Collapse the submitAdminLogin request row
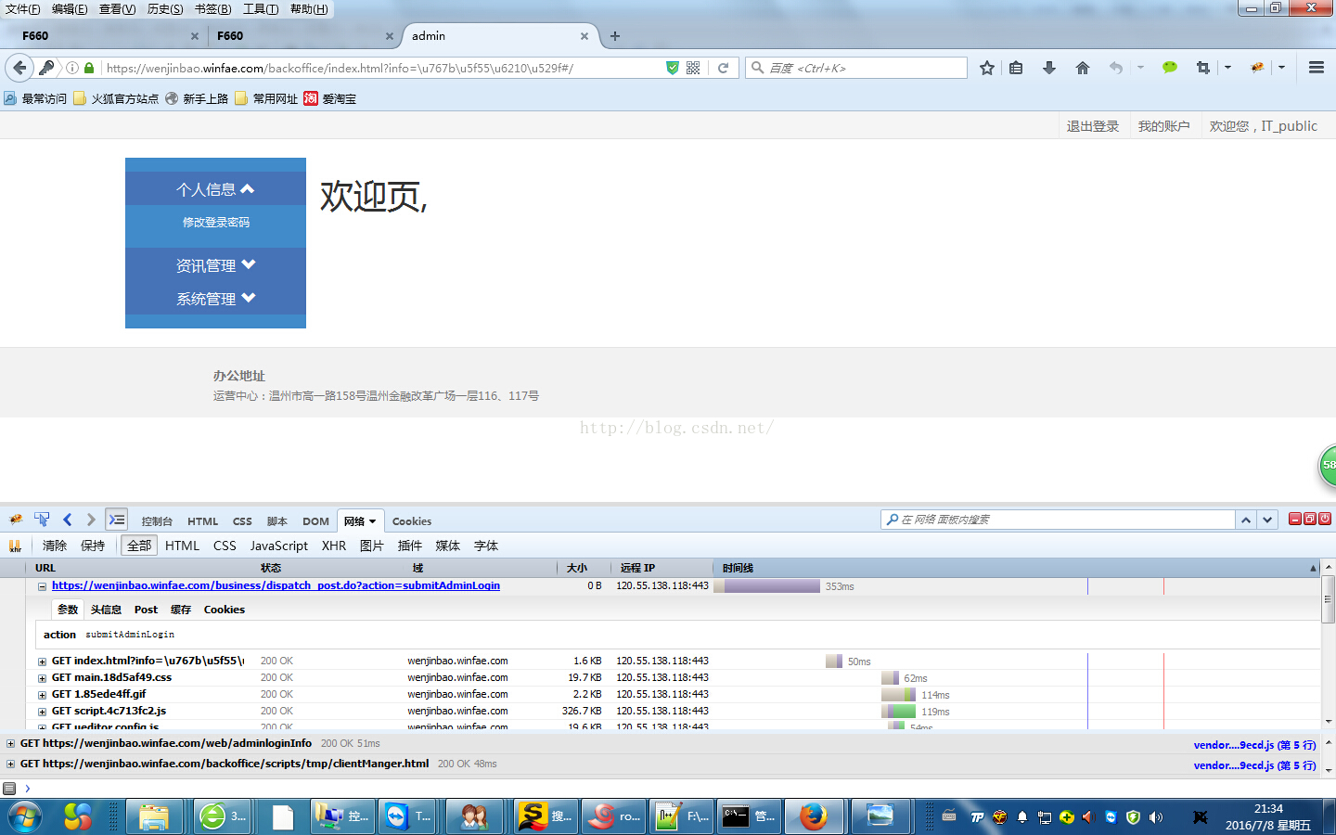 42,586
